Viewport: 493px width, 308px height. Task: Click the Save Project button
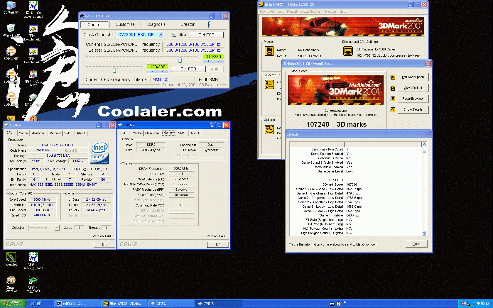[x=413, y=88]
